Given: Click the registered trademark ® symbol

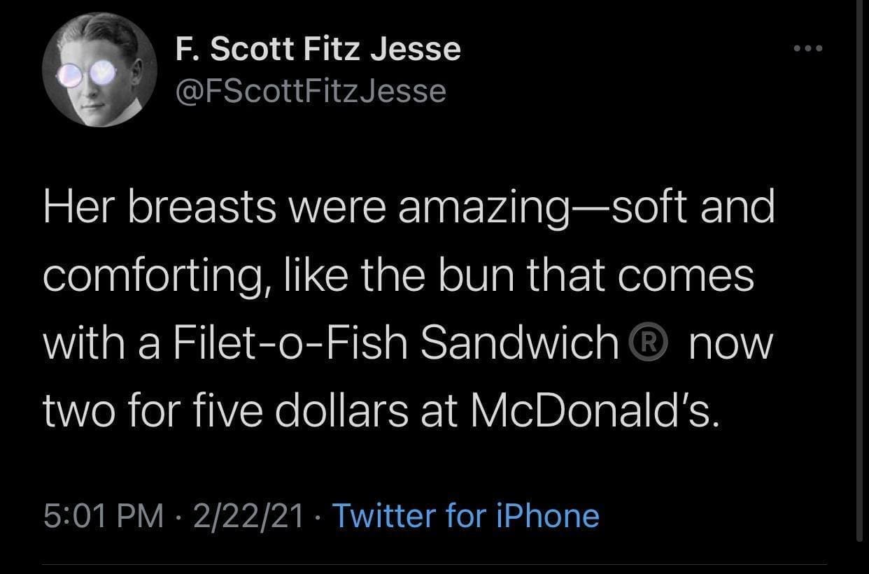Looking at the screenshot, I should point(637,343).
